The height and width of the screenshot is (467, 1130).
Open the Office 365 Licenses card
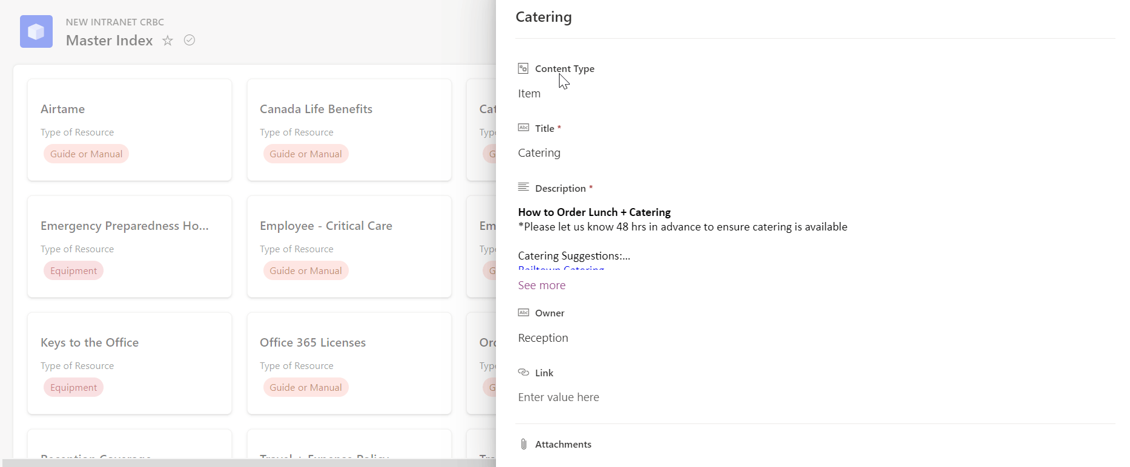[x=349, y=363]
